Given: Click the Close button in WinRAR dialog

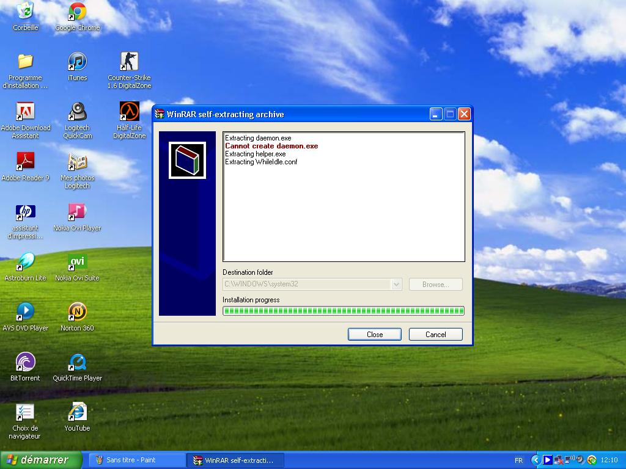Looking at the screenshot, I should point(375,334).
